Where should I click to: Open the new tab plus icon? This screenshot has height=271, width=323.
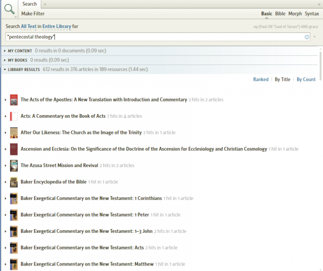(45, 4)
